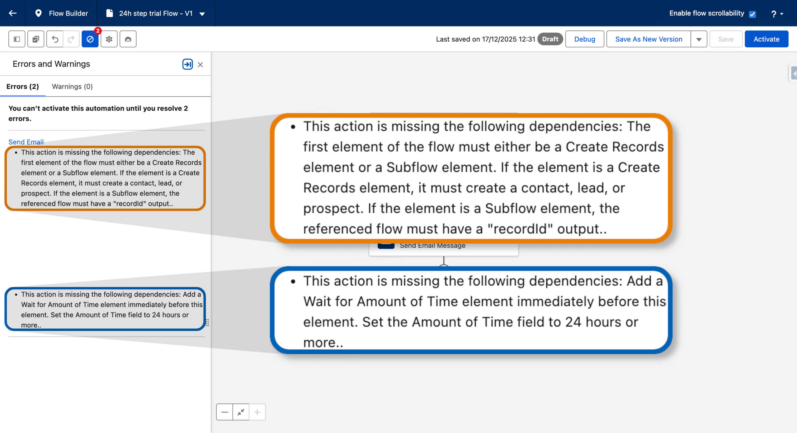Expand Save As New Version dropdown
The image size is (797, 433).
pyautogui.click(x=699, y=39)
